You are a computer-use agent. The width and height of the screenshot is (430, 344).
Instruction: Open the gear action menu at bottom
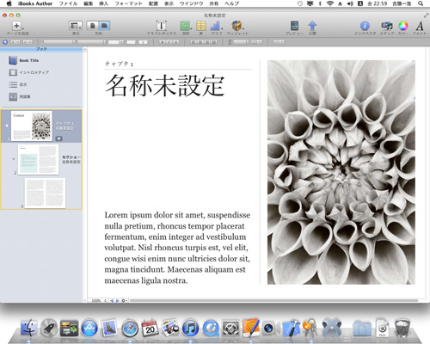click(124, 300)
